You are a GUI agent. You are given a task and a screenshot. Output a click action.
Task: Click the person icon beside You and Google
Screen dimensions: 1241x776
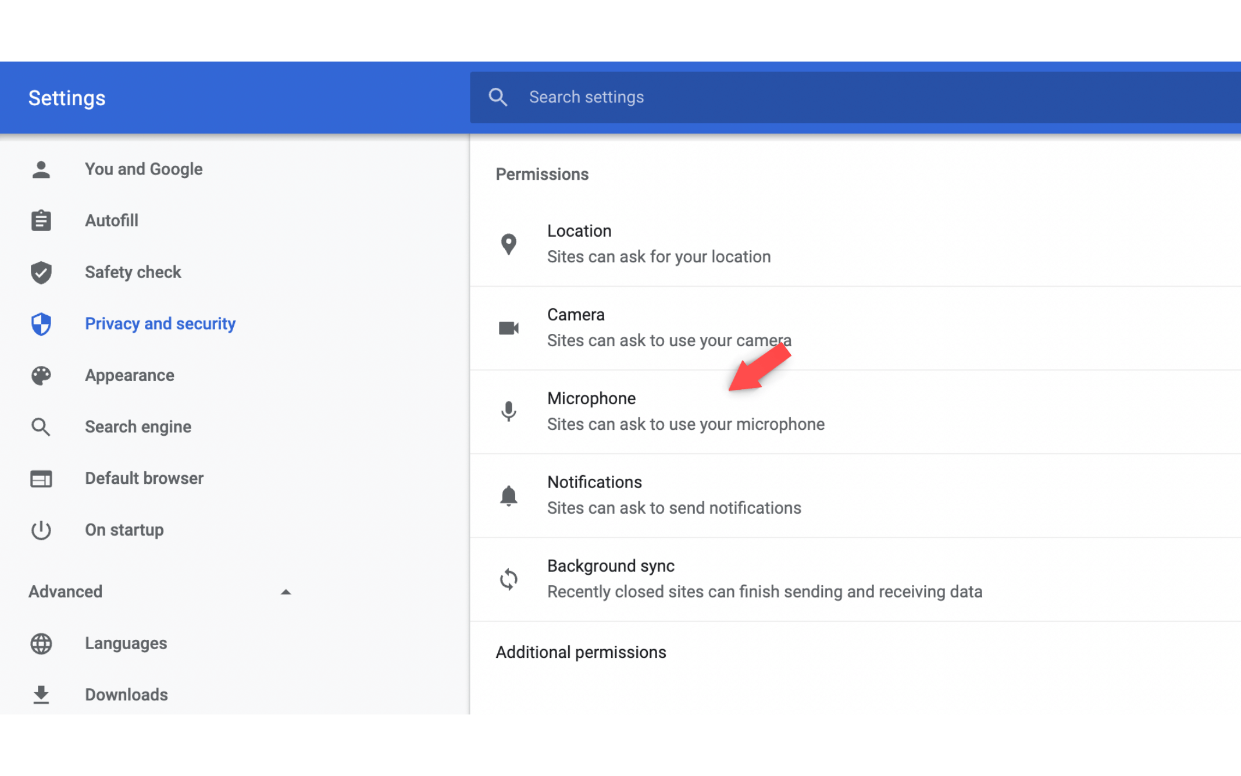pyautogui.click(x=41, y=169)
